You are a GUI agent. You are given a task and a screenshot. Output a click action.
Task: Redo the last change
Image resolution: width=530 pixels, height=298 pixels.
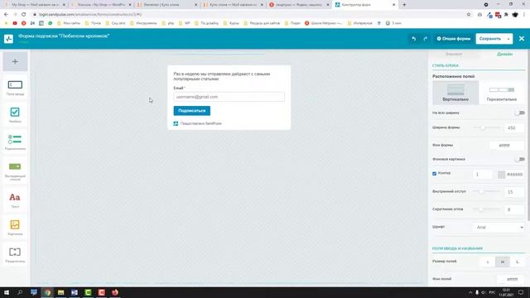[x=425, y=39]
